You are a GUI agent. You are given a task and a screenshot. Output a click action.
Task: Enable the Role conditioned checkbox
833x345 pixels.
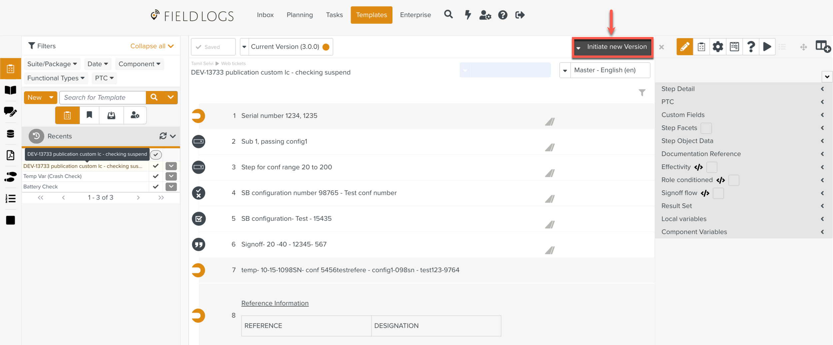734,180
